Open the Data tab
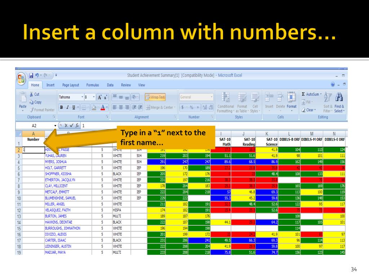The image size is (369, 276). tap(110, 85)
